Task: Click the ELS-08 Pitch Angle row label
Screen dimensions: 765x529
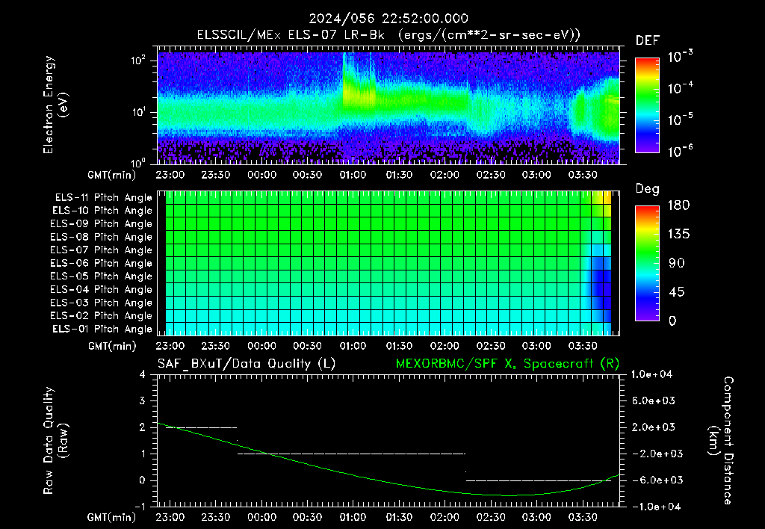Action: 101,237
